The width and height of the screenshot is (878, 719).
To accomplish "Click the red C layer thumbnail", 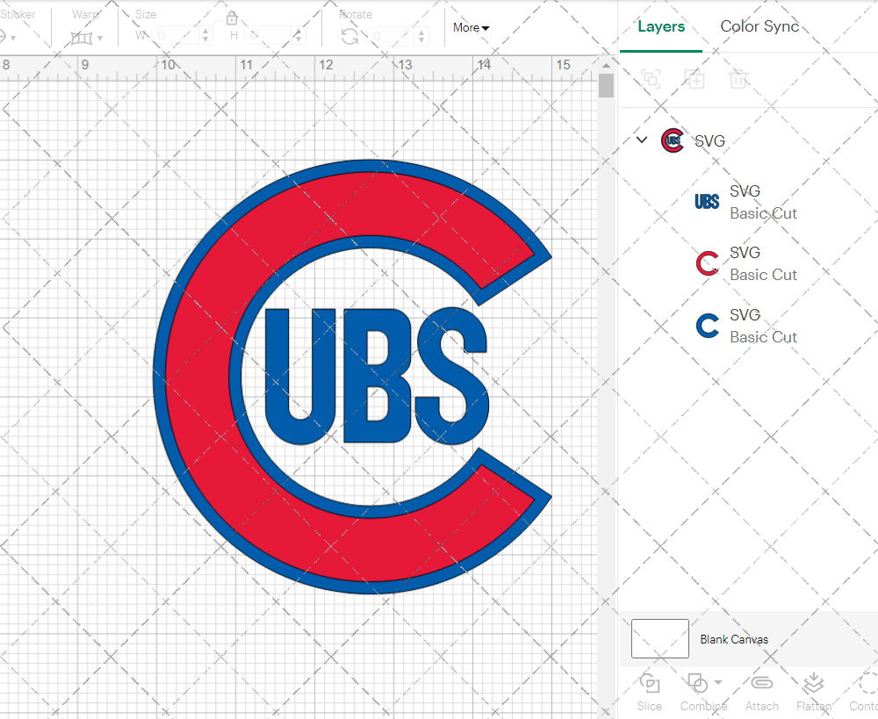I will pyautogui.click(x=707, y=263).
